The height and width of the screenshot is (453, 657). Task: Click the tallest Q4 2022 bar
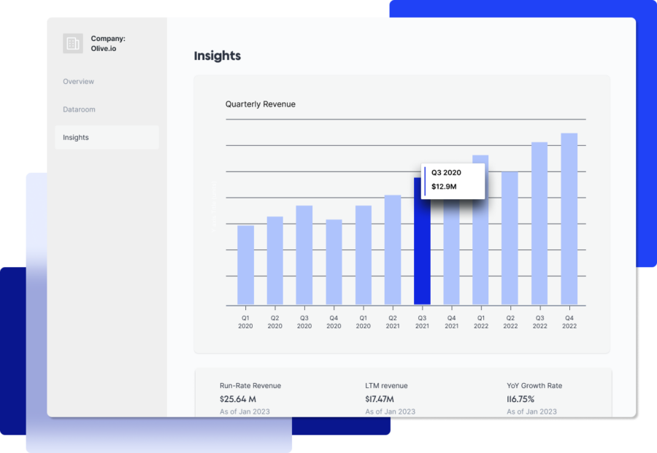coord(569,219)
